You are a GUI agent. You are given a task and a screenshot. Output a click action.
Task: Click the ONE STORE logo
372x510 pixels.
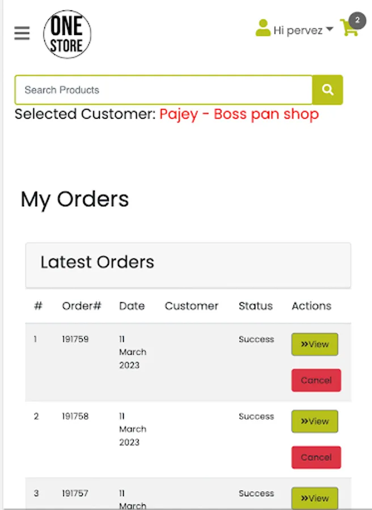[67, 34]
